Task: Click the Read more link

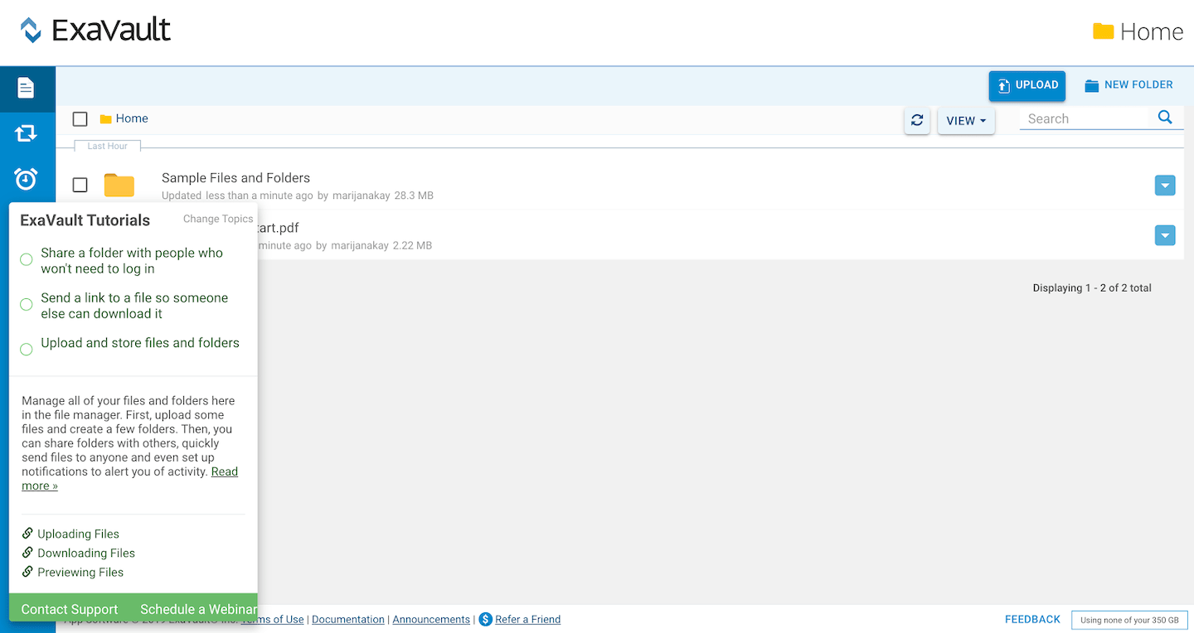Action: coord(225,471)
